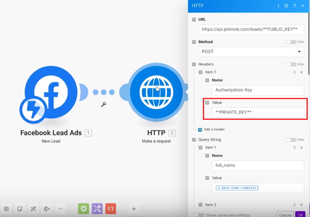Open scenario settings gear in bottom toolbar
310x217 pixels.
click(x=6, y=209)
